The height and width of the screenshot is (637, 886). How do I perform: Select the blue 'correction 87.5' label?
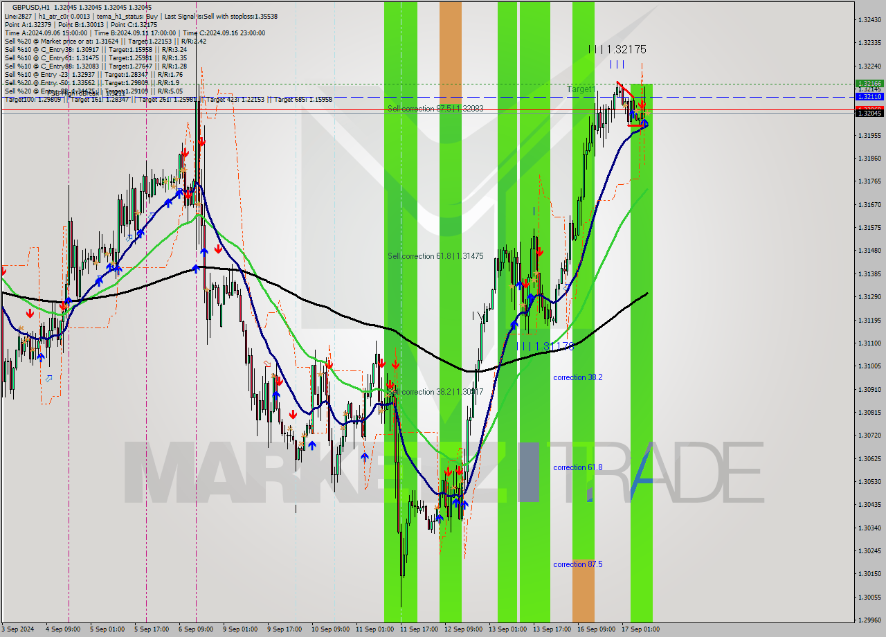578,564
